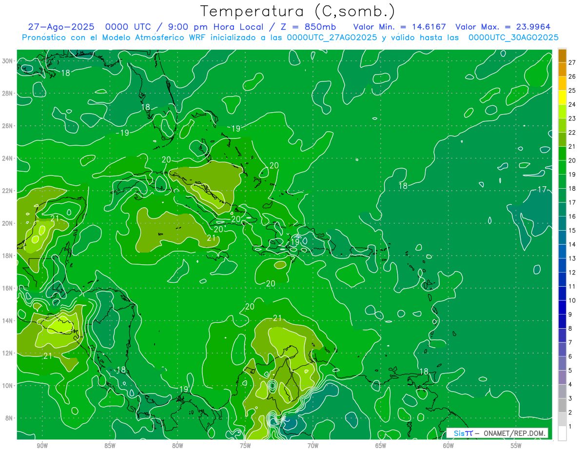
Task: Click the 20N latitude axis label
Action: tap(8, 223)
